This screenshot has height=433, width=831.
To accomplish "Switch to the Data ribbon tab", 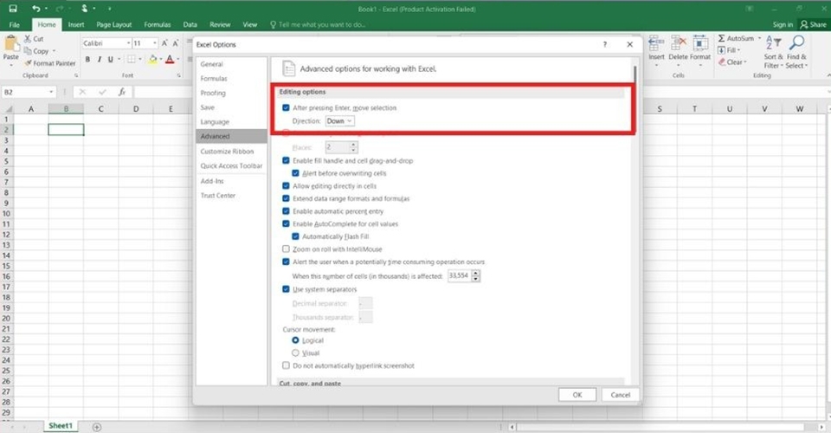I will pyautogui.click(x=190, y=24).
